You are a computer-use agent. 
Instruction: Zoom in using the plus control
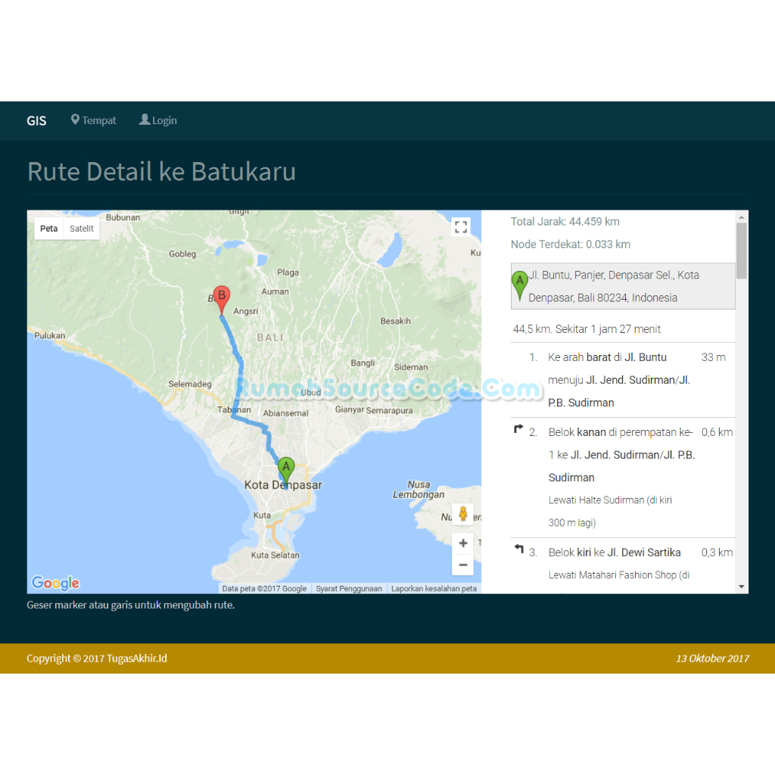tap(462, 543)
